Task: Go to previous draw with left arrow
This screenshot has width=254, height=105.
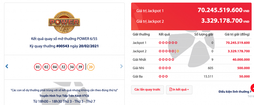Action: click(x=7, y=66)
